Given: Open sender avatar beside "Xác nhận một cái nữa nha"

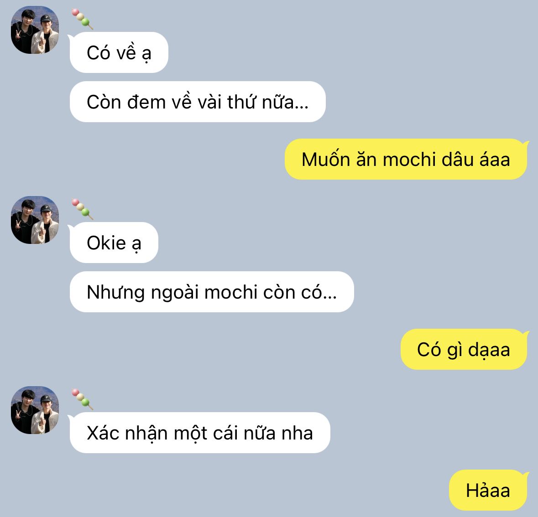Looking at the screenshot, I should (x=35, y=410).
